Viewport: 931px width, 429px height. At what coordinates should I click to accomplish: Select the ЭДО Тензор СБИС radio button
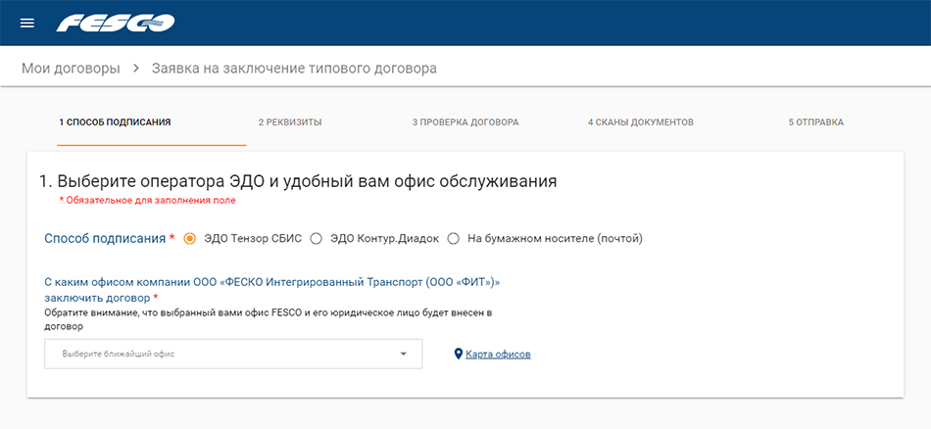pyautogui.click(x=190, y=239)
